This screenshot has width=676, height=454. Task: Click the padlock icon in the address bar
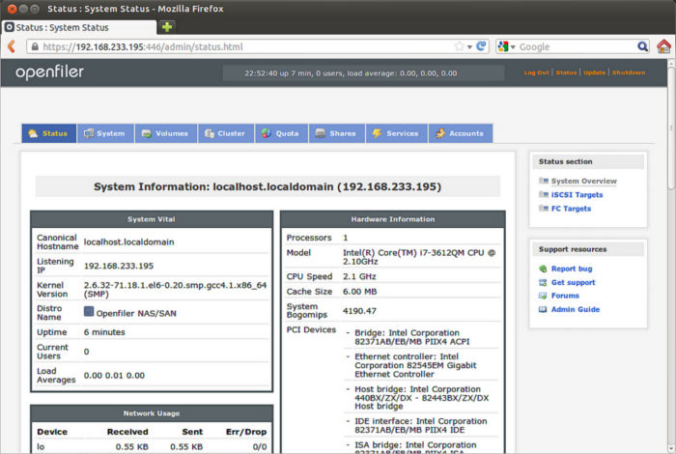pyautogui.click(x=34, y=46)
